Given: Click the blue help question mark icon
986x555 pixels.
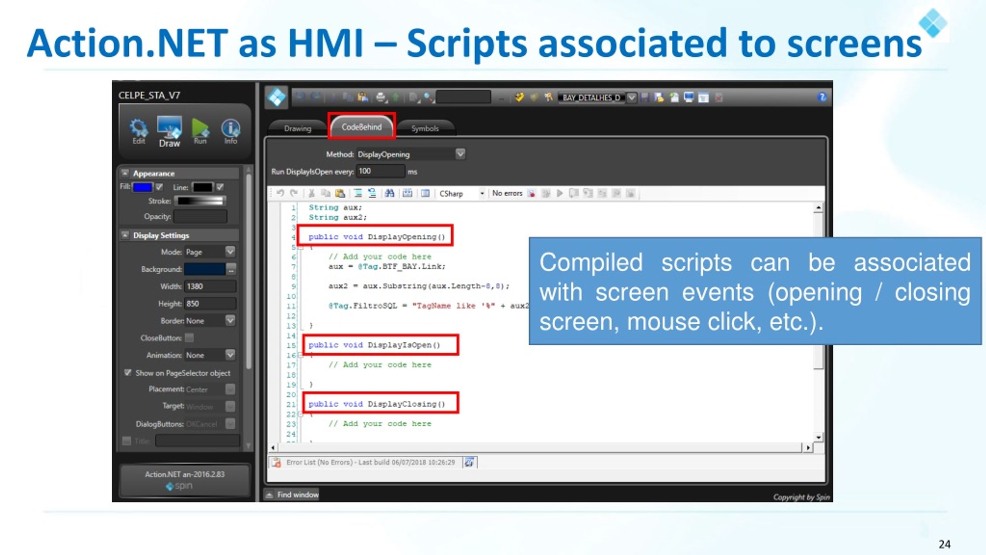Looking at the screenshot, I should [822, 97].
